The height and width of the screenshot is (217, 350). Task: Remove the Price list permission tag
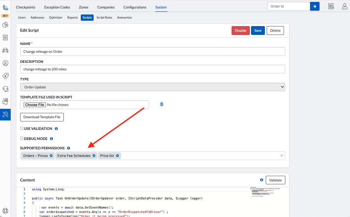pyautogui.click(x=118, y=156)
